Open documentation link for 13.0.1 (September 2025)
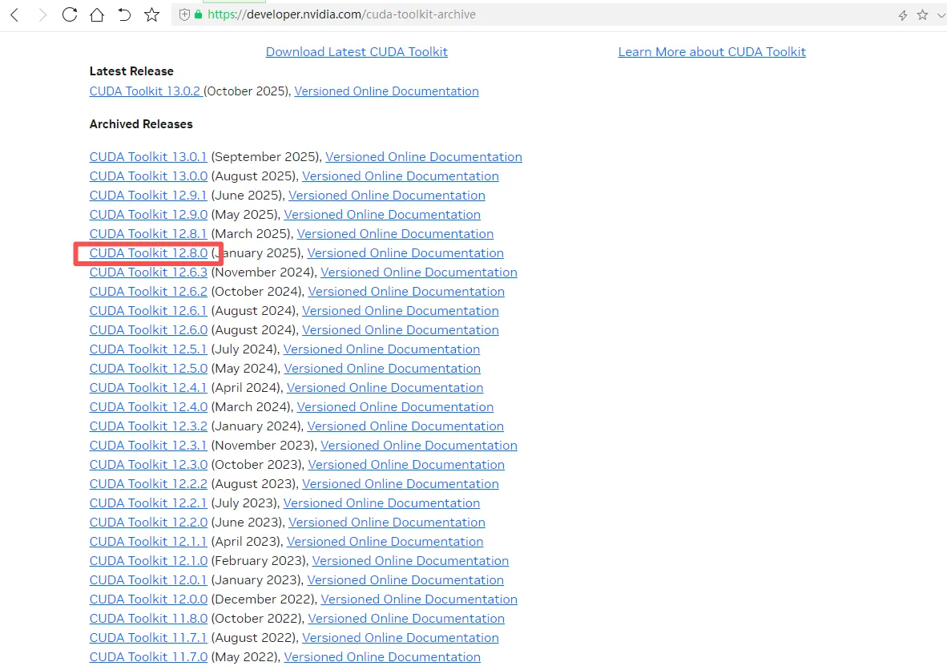947x666 pixels. pyautogui.click(x=423, y=157)
